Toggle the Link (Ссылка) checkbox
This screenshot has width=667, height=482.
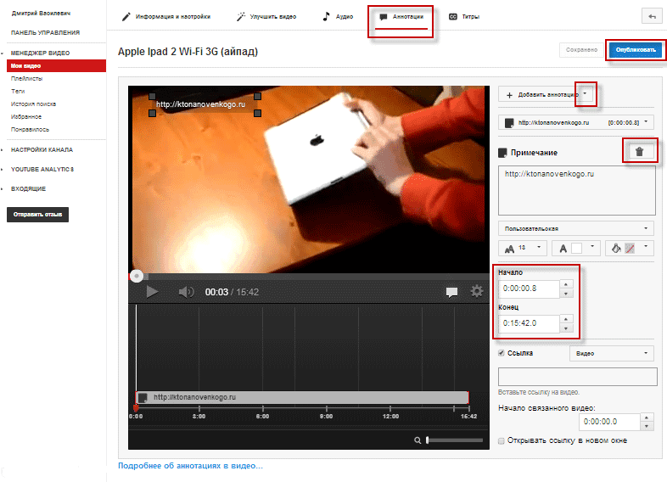tap(502, 353)
